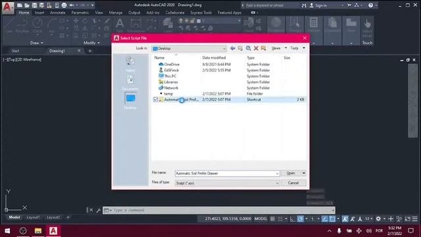
Task: Switch to the Start file tab
Action: pyautogui.click(x=15, y=51)
